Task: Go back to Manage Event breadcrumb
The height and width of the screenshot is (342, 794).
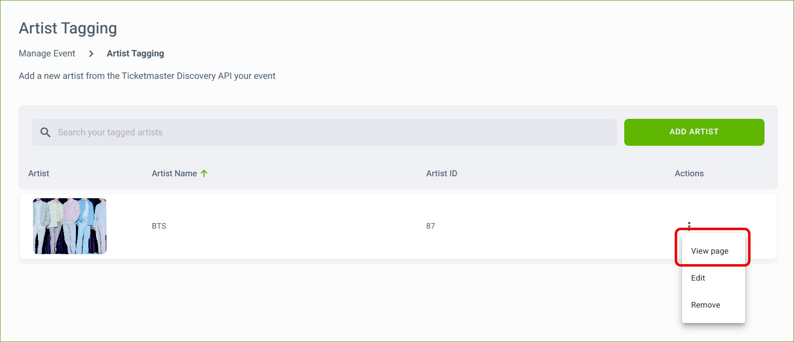Action: point(47,53)
